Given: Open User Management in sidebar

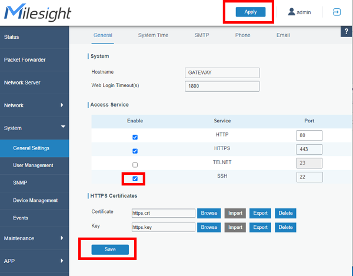Looking at the screenshot, I should tap(33, 165).
